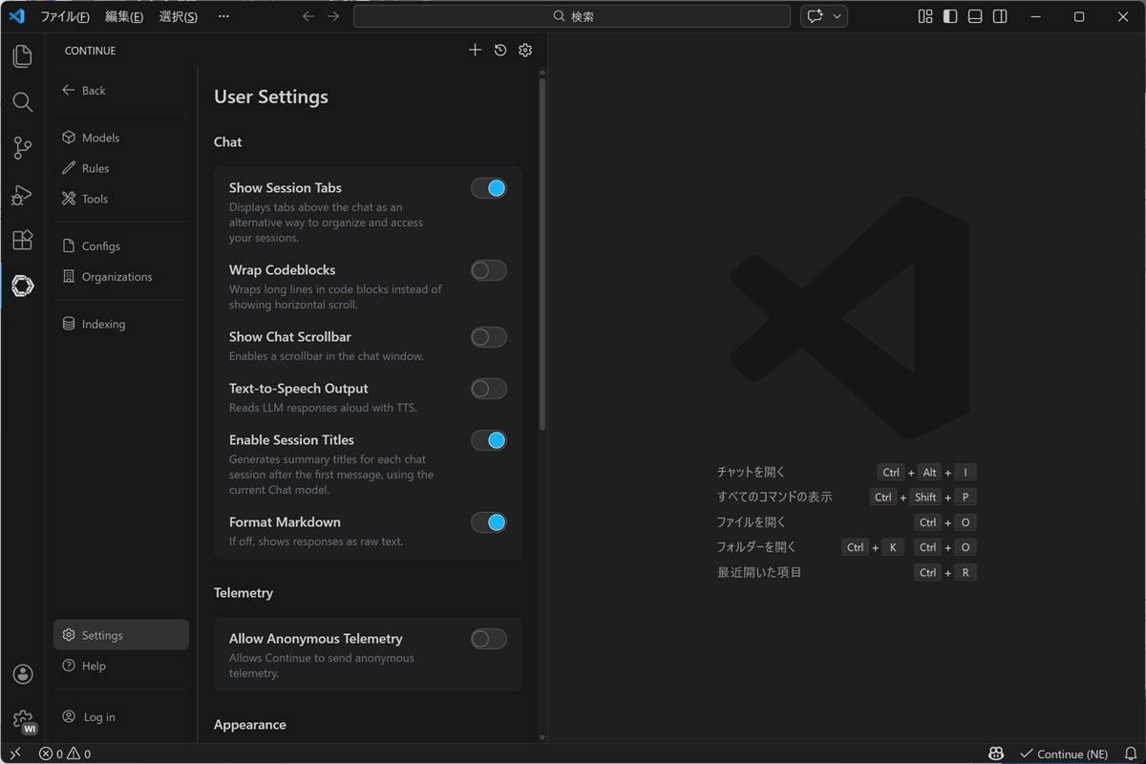This screenshot has height=764, width=1146.
Task: Click the 検索 command search box
Action: point(572,16)
